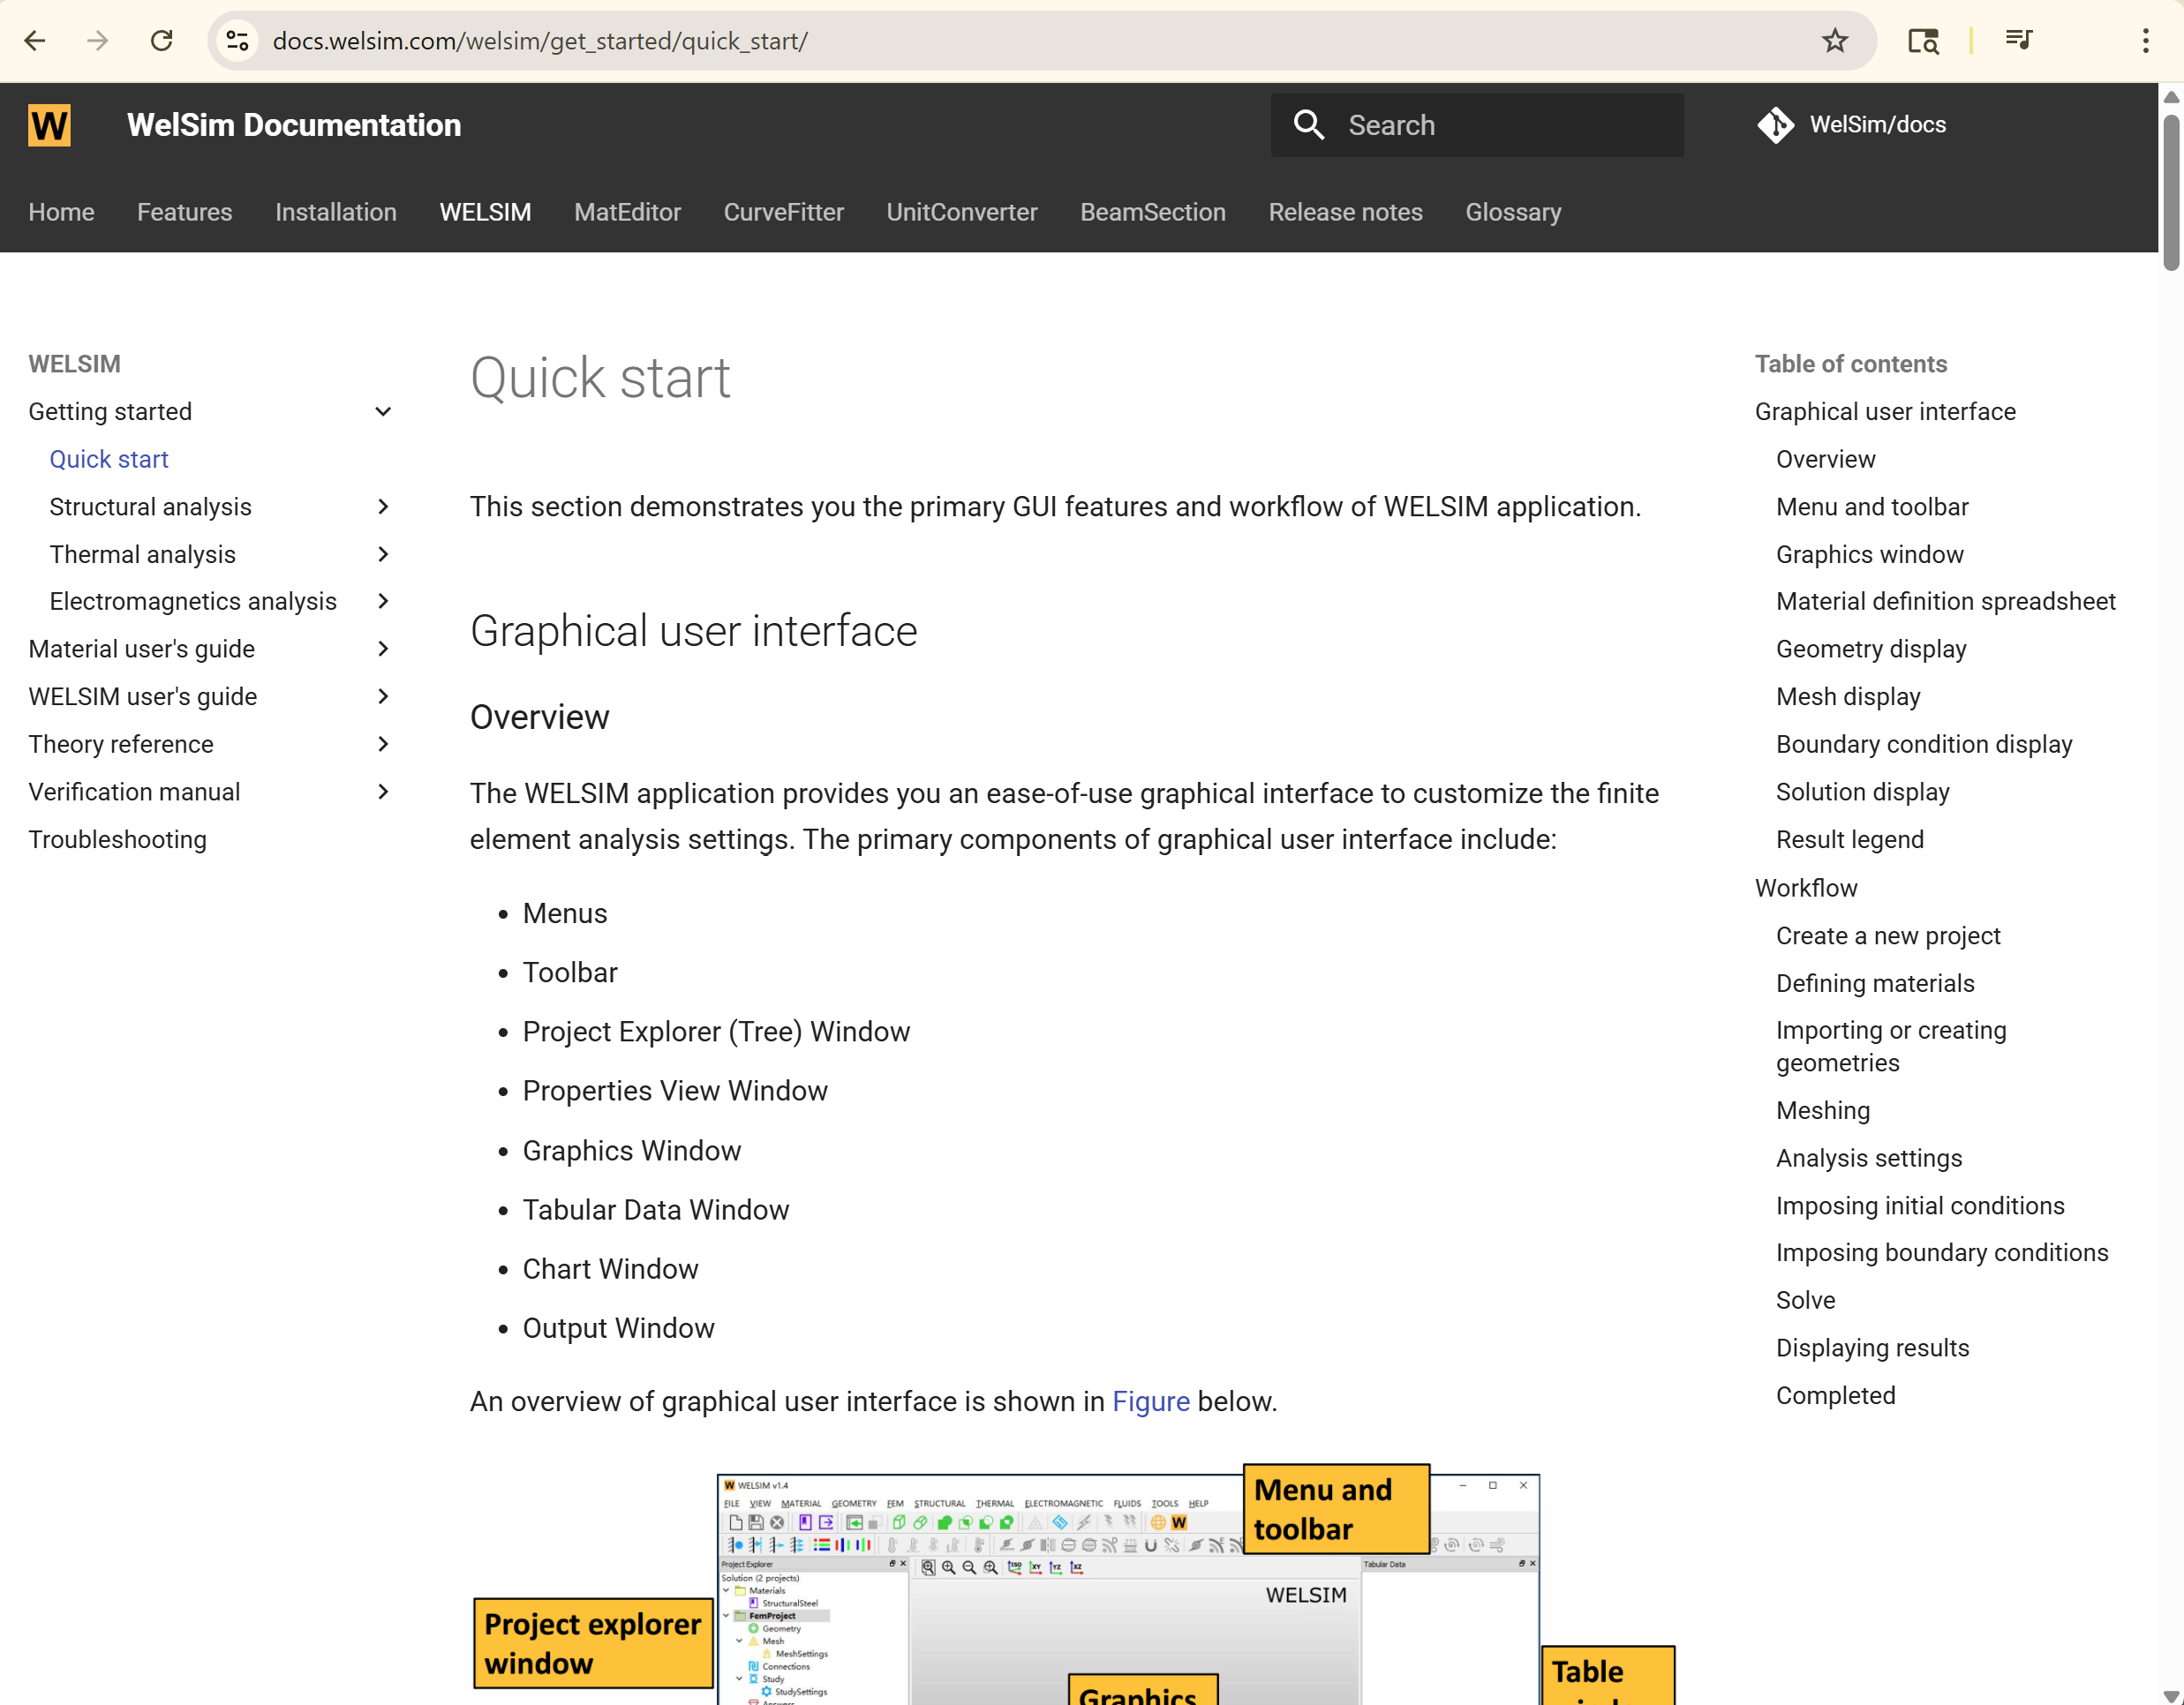
Task: Bookmark this page with star icon
Action: (1834, 41)
